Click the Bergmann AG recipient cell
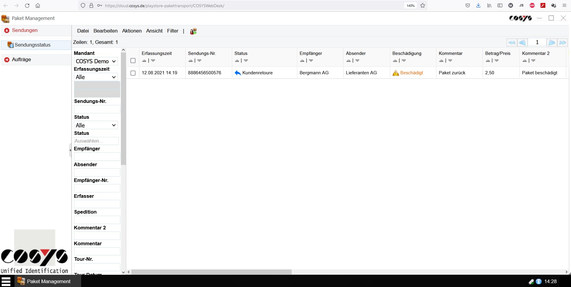This screenshot has width=571, height=287. [x=321, y=73]
